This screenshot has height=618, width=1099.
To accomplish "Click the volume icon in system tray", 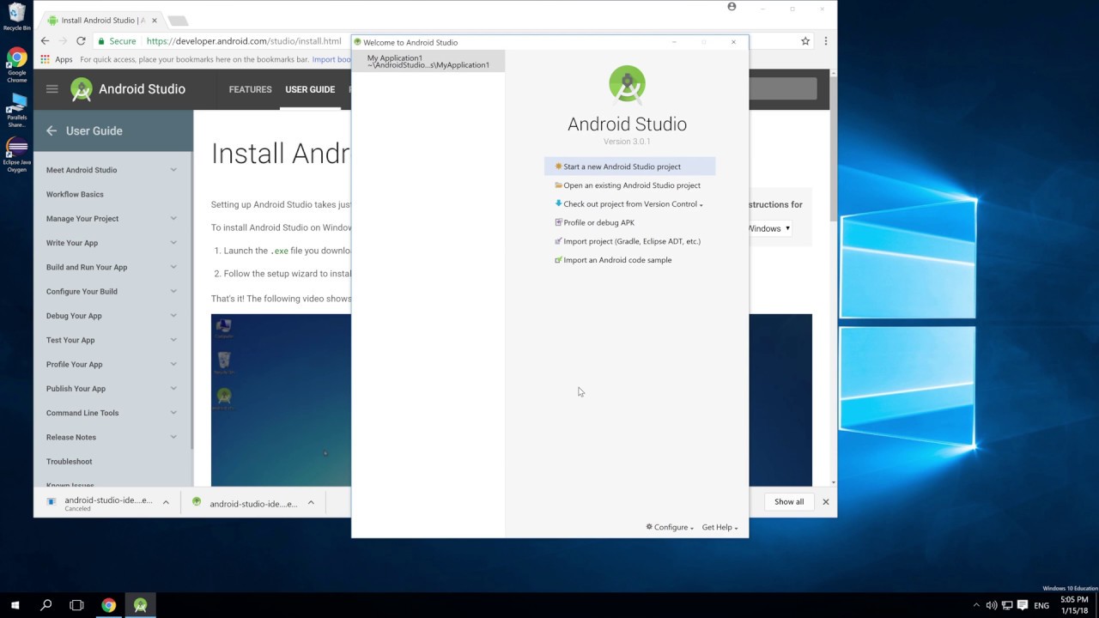I will (x=992, y=605).
